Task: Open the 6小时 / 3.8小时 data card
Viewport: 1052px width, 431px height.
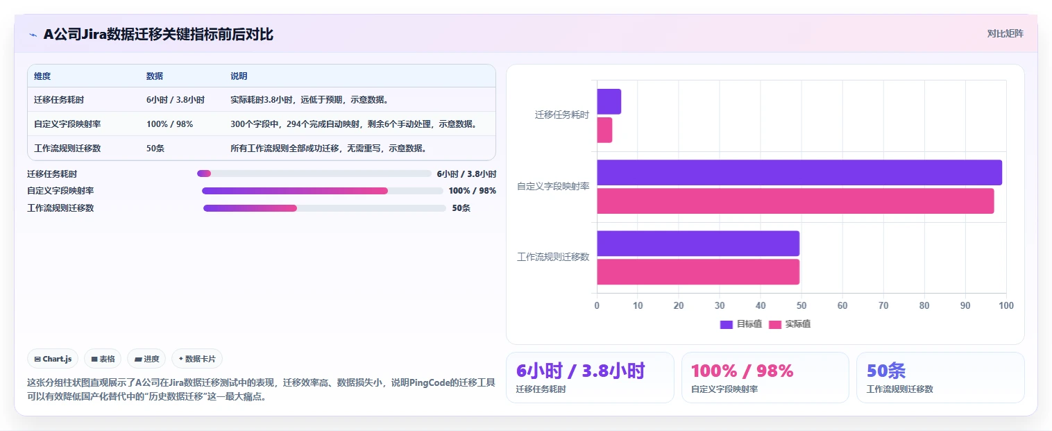Action: pos(590,378)
